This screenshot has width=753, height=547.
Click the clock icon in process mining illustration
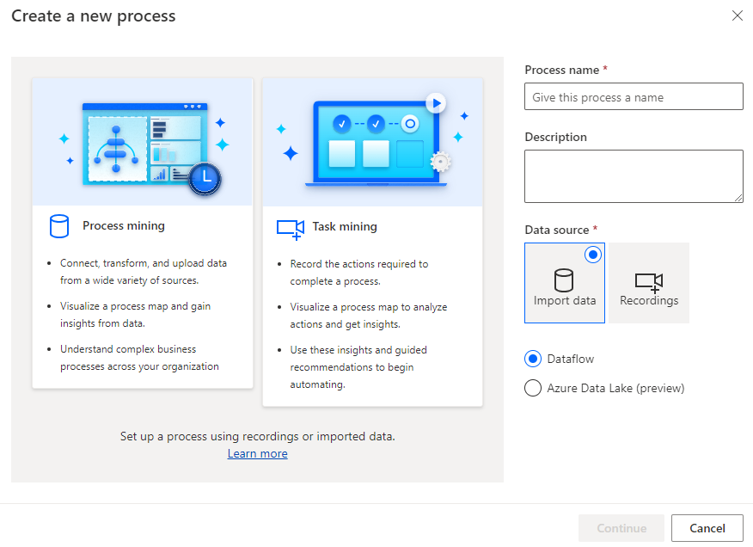pyautogui.click(x=205, y=177)
